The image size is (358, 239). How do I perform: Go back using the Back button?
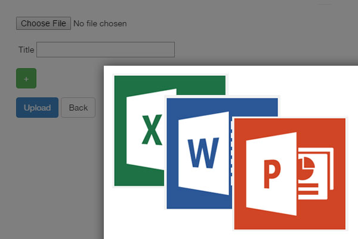tap(78, 108)
